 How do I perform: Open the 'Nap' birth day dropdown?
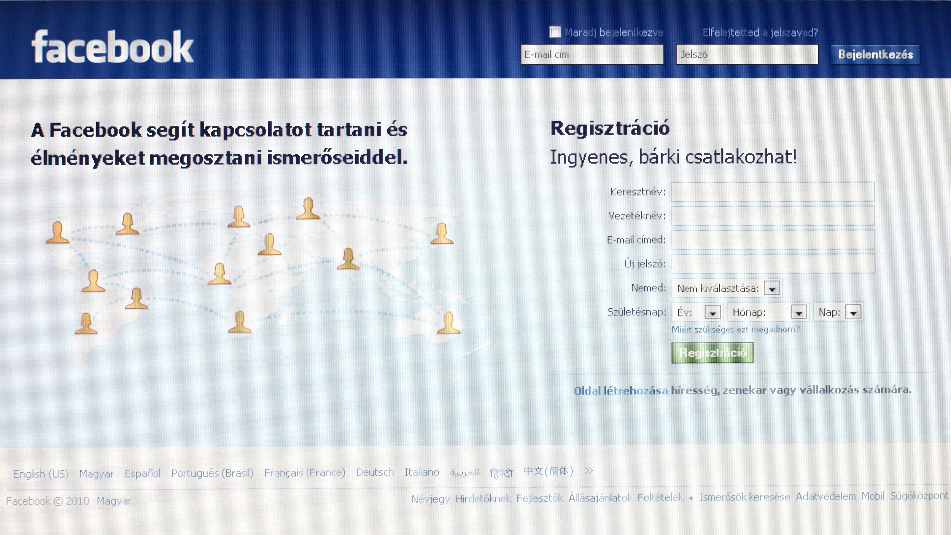tap(838, 312)
